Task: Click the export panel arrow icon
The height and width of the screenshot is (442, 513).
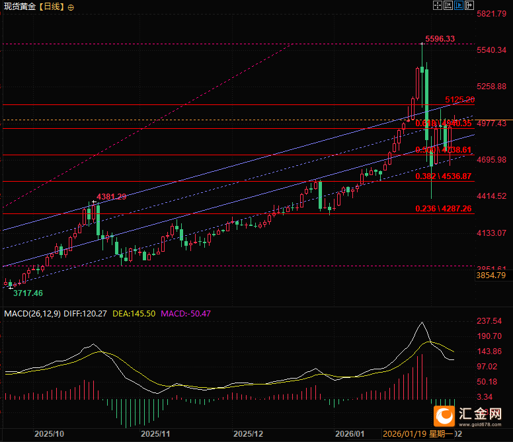Action: [x=469, y=5]
